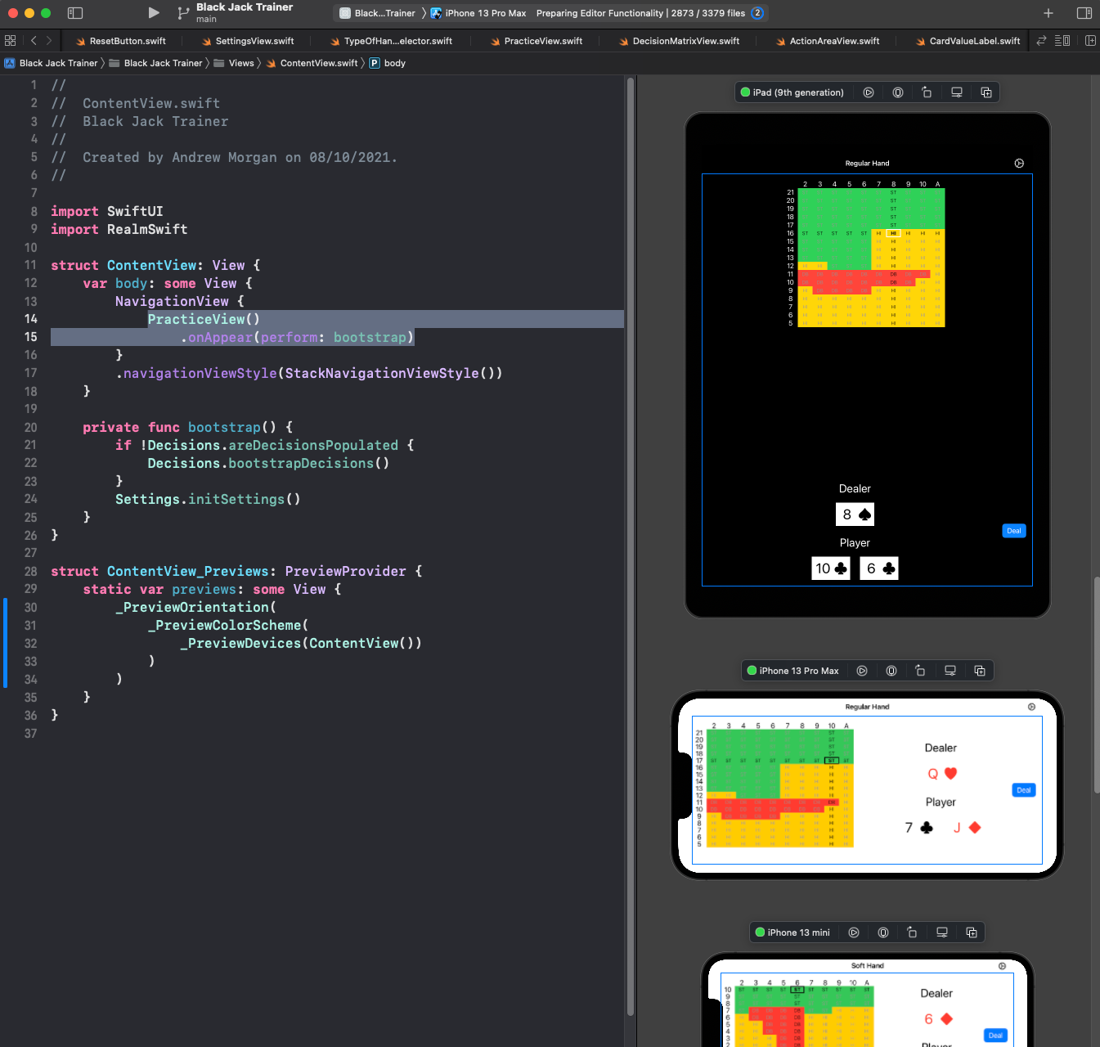Choose iPhone 13 Pro Max run destination
This screenshot has width=1100, height=1047.
click(478, 13)
